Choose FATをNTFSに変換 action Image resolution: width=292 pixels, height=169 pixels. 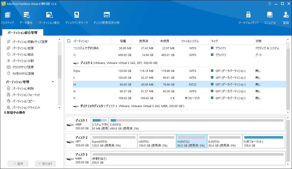pos(20,73)
